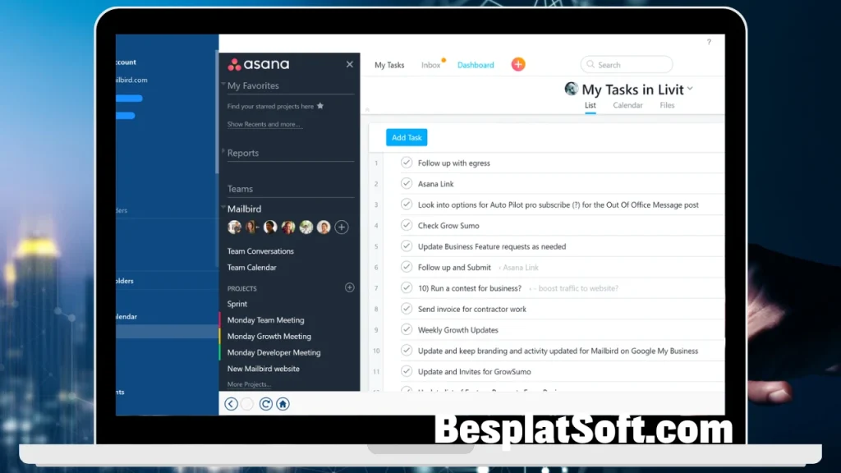Screen dimensions: 841x473
Task: Check off the Asana Link task
Action: pos(406,183)
